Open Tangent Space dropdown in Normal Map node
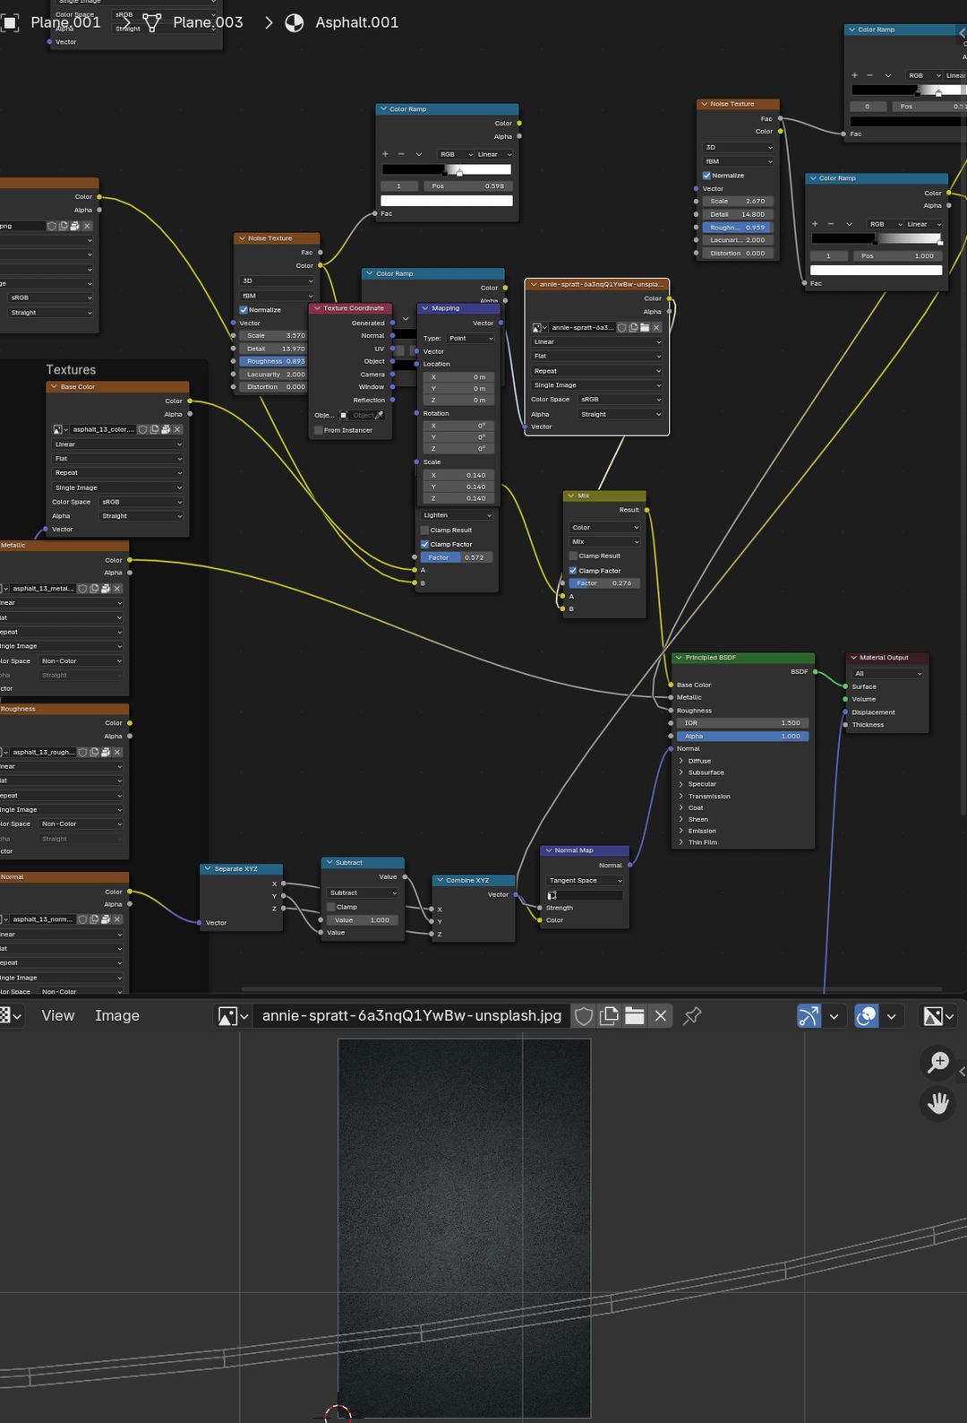This screenshot has height=1423, width=967. click(x=585, y=881)
